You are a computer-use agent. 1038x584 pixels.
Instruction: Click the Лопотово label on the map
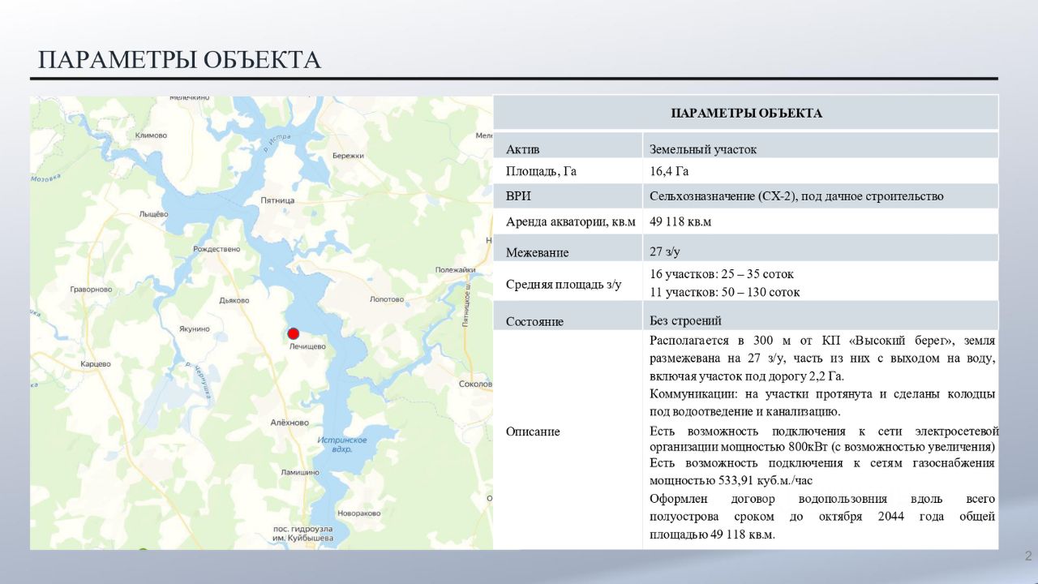coord(387,299)
